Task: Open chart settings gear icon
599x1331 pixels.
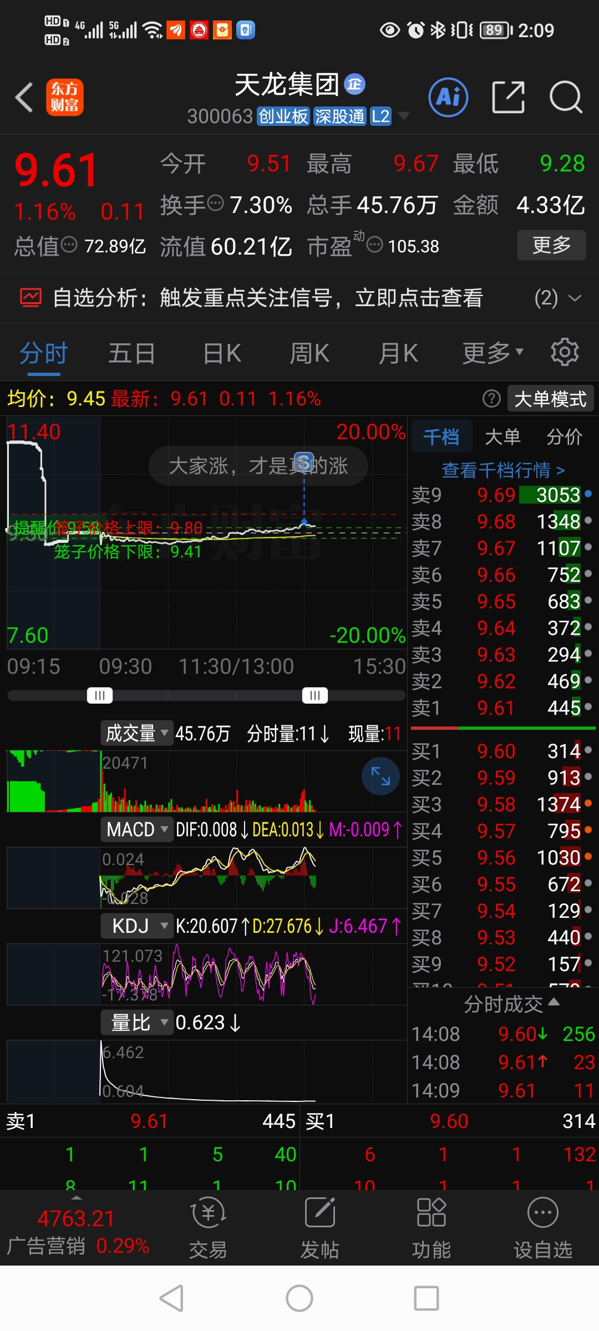Action: pyautogui.click(x=565, y=352)
